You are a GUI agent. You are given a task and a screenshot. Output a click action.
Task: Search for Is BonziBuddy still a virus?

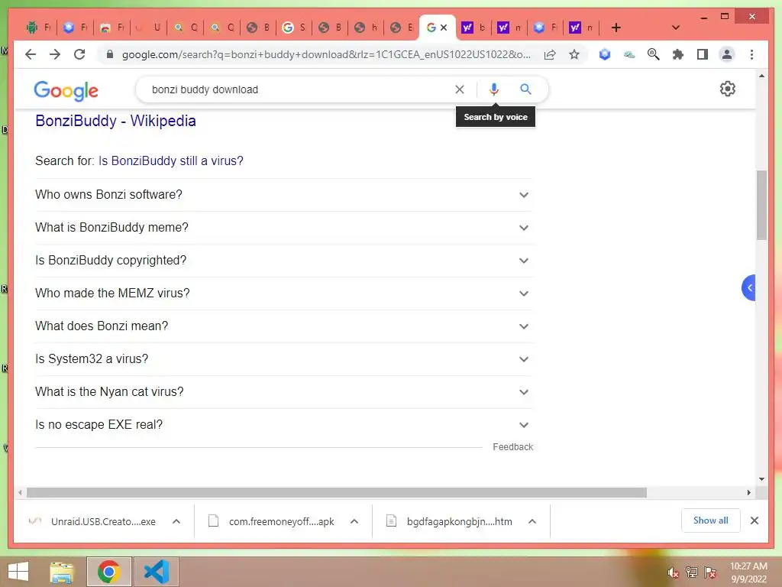coord(170,161)
